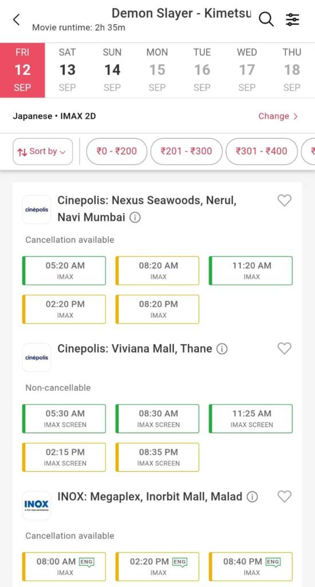
Task: Book the 08:35 PM IMAX Screen show
Action: (157, 457)
